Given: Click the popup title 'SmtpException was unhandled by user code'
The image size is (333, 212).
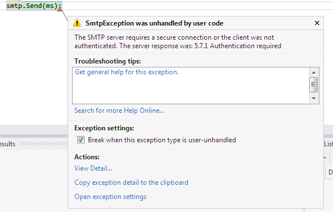Looking at the screenshot, I should (x=154, y=23).
